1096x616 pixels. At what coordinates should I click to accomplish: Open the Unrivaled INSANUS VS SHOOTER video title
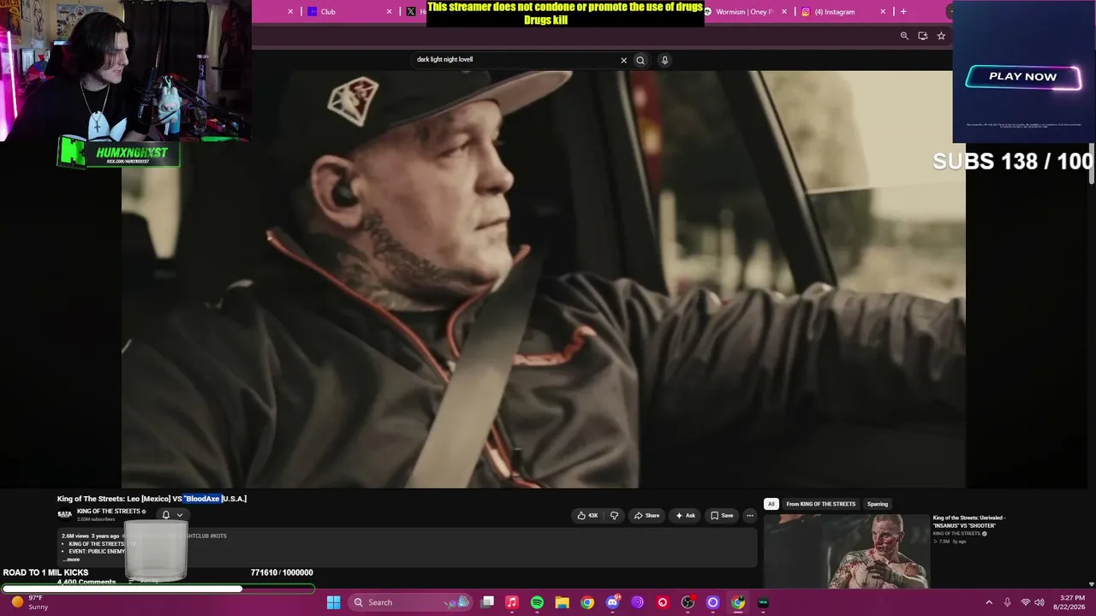click(969, 522)
